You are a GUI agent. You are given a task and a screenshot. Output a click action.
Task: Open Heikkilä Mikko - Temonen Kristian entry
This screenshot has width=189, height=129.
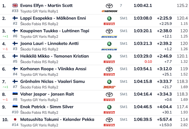[x=54, y=56]
